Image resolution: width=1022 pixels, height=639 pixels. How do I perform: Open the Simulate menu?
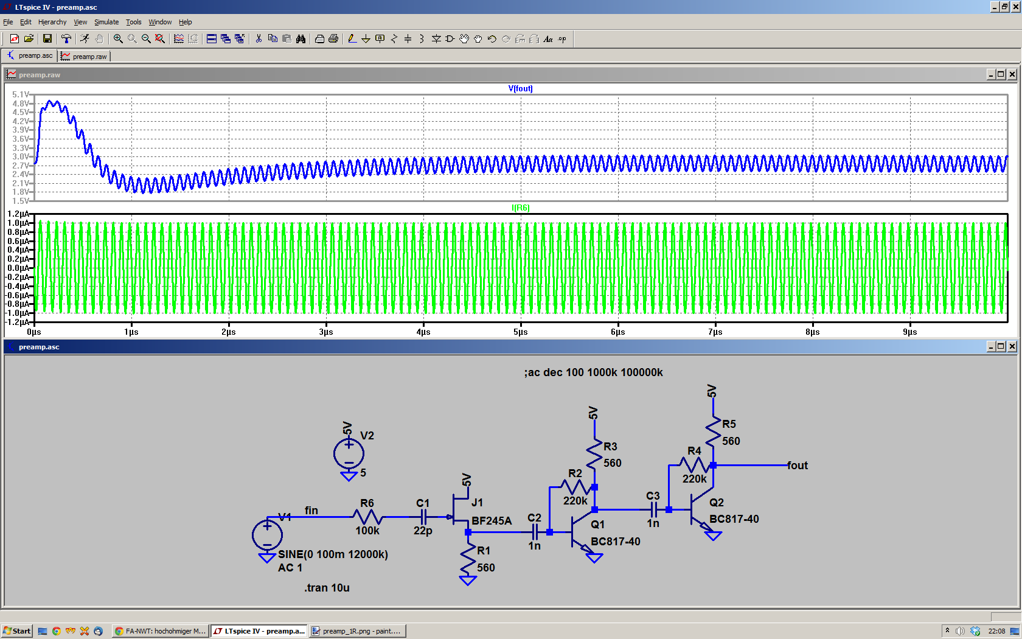[106, 22]
